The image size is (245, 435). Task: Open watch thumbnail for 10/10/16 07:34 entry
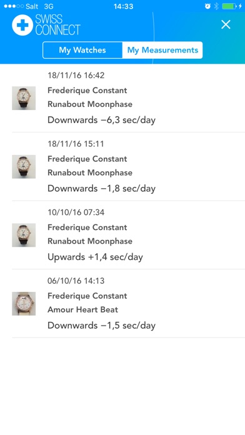[24, 235]
